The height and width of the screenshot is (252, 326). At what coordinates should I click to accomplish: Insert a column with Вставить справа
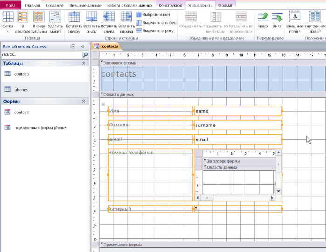point(126,22)
